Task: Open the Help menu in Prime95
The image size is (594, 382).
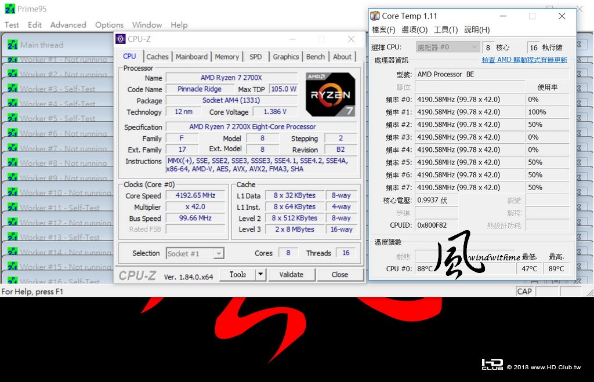Action: pyautogui.click(x=179, y=25)
